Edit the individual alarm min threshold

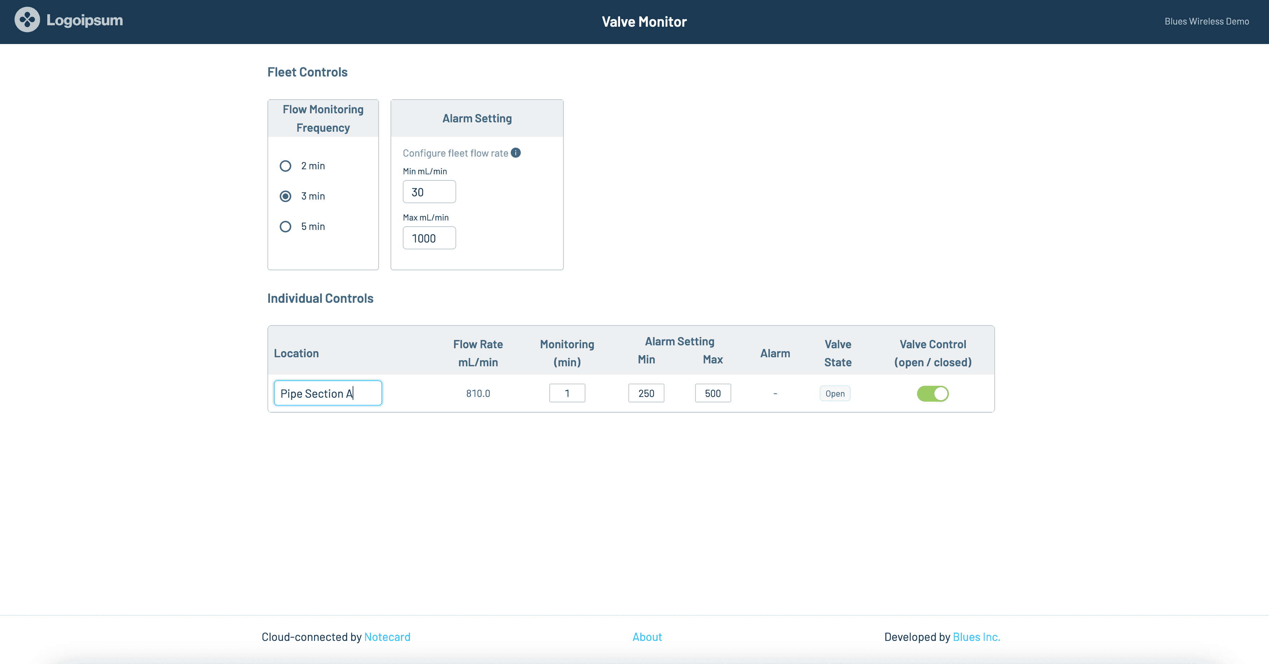click(646, 393)
